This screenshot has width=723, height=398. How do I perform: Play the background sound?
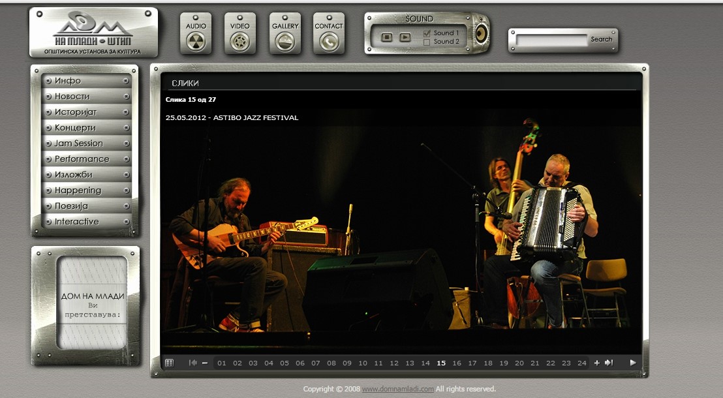pos(405,38)
